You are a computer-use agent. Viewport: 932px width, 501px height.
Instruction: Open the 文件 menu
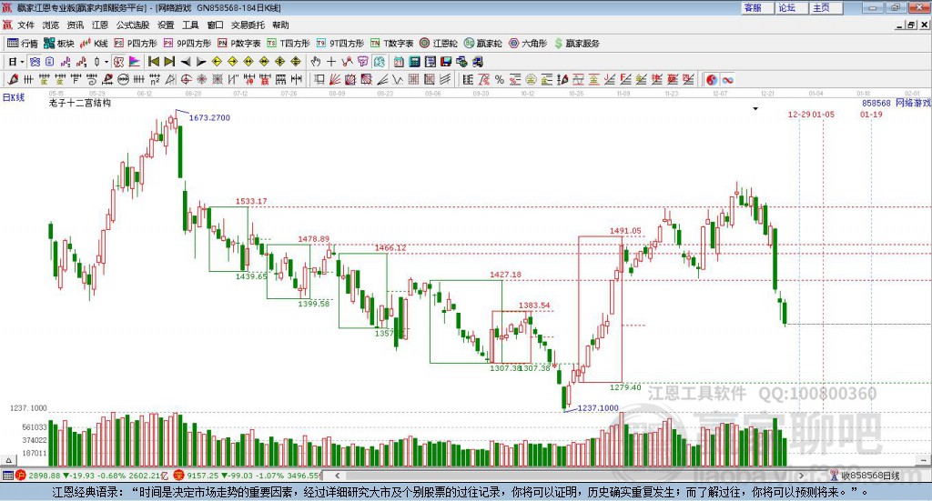[25, 25]
